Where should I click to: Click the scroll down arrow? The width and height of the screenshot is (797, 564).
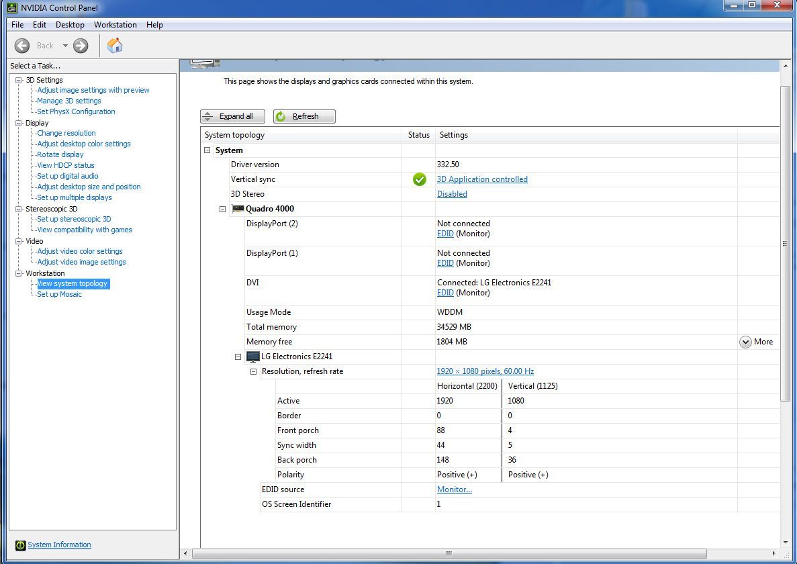click(x=785, y=542)
